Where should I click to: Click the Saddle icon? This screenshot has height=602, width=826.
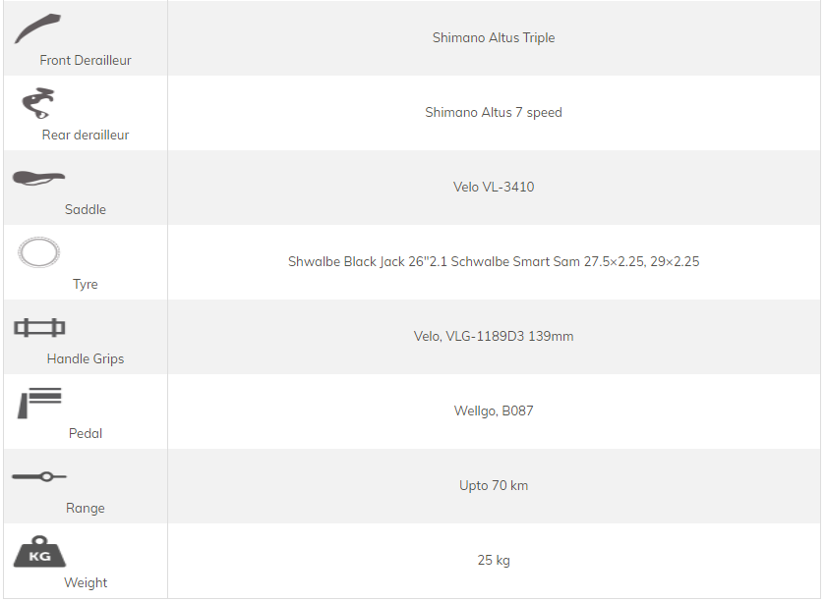click(38, 178)
